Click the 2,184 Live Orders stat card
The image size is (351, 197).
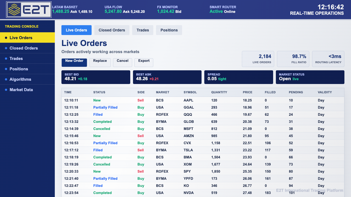[x=258, y=59]
